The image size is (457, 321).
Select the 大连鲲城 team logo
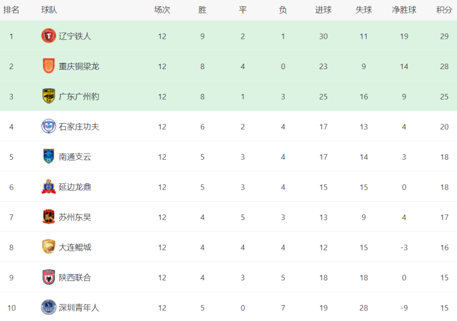coord(48,247)
